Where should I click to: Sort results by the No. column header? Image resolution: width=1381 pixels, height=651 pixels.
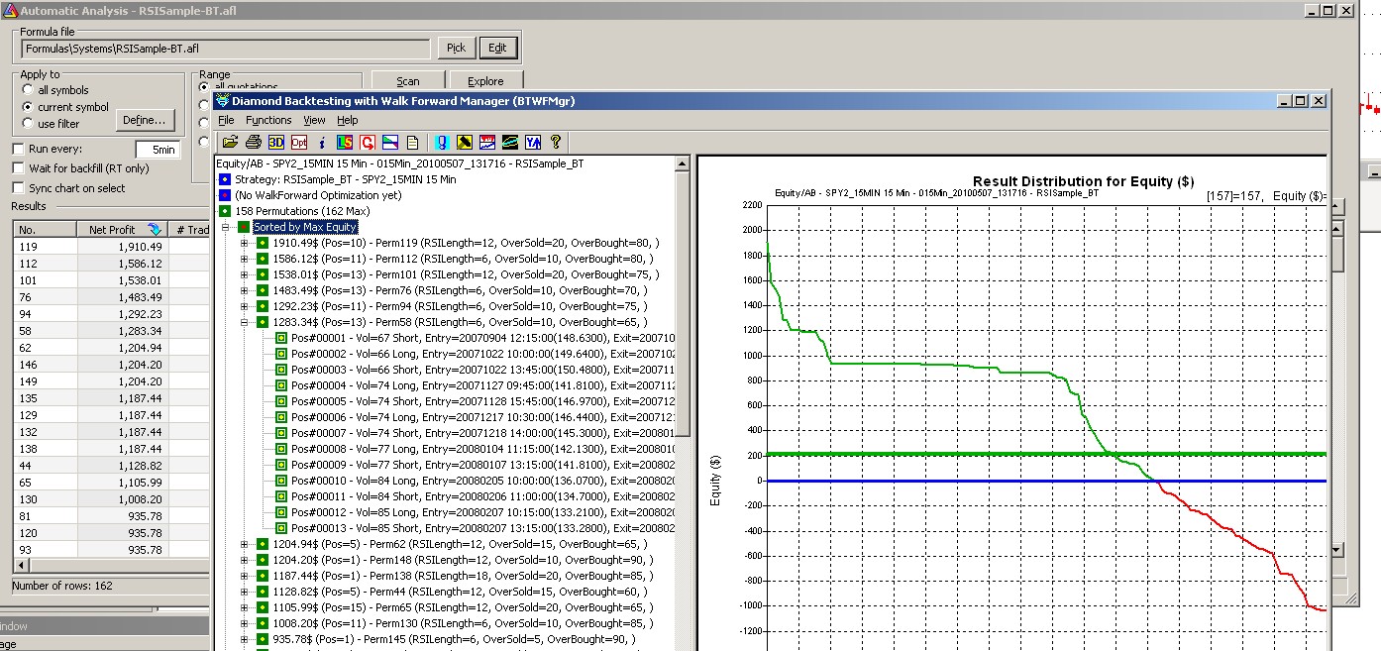[45, 230]
